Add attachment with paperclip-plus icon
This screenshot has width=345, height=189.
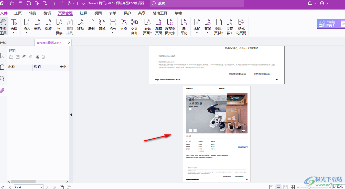[24, 57]
